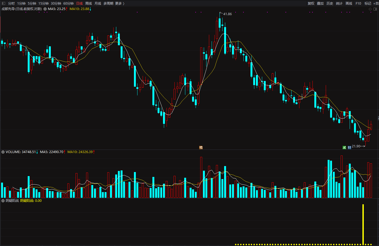Toggle the right side panel icon
The image size is (379, 246).
375,9
